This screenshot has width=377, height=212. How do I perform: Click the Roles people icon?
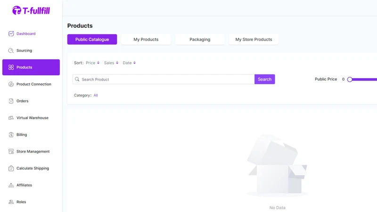(11, 202)
